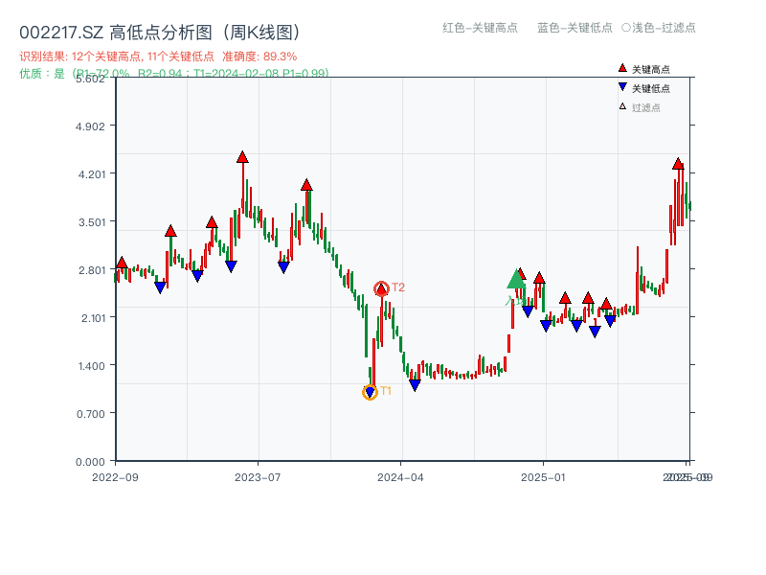Click the red triangle above the latest 2025 rally peak
Screen dimensions: 766x575
click(x=677, y=164)
